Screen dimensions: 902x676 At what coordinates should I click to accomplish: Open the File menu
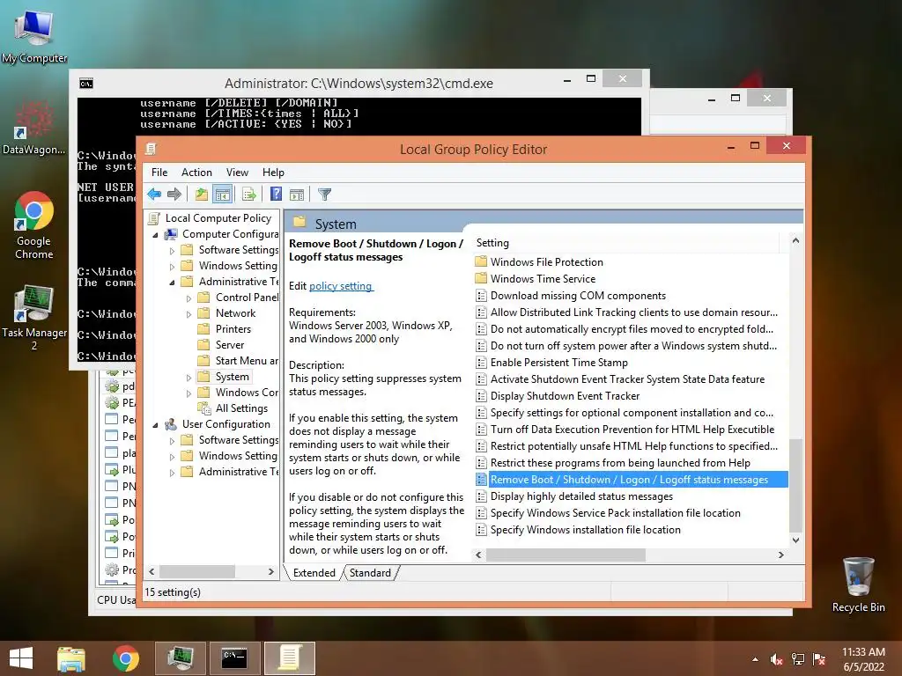(x=159, y=173)
